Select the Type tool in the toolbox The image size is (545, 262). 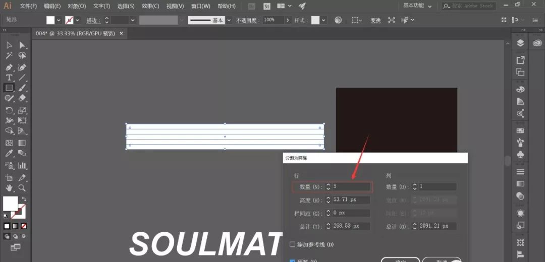9,78
